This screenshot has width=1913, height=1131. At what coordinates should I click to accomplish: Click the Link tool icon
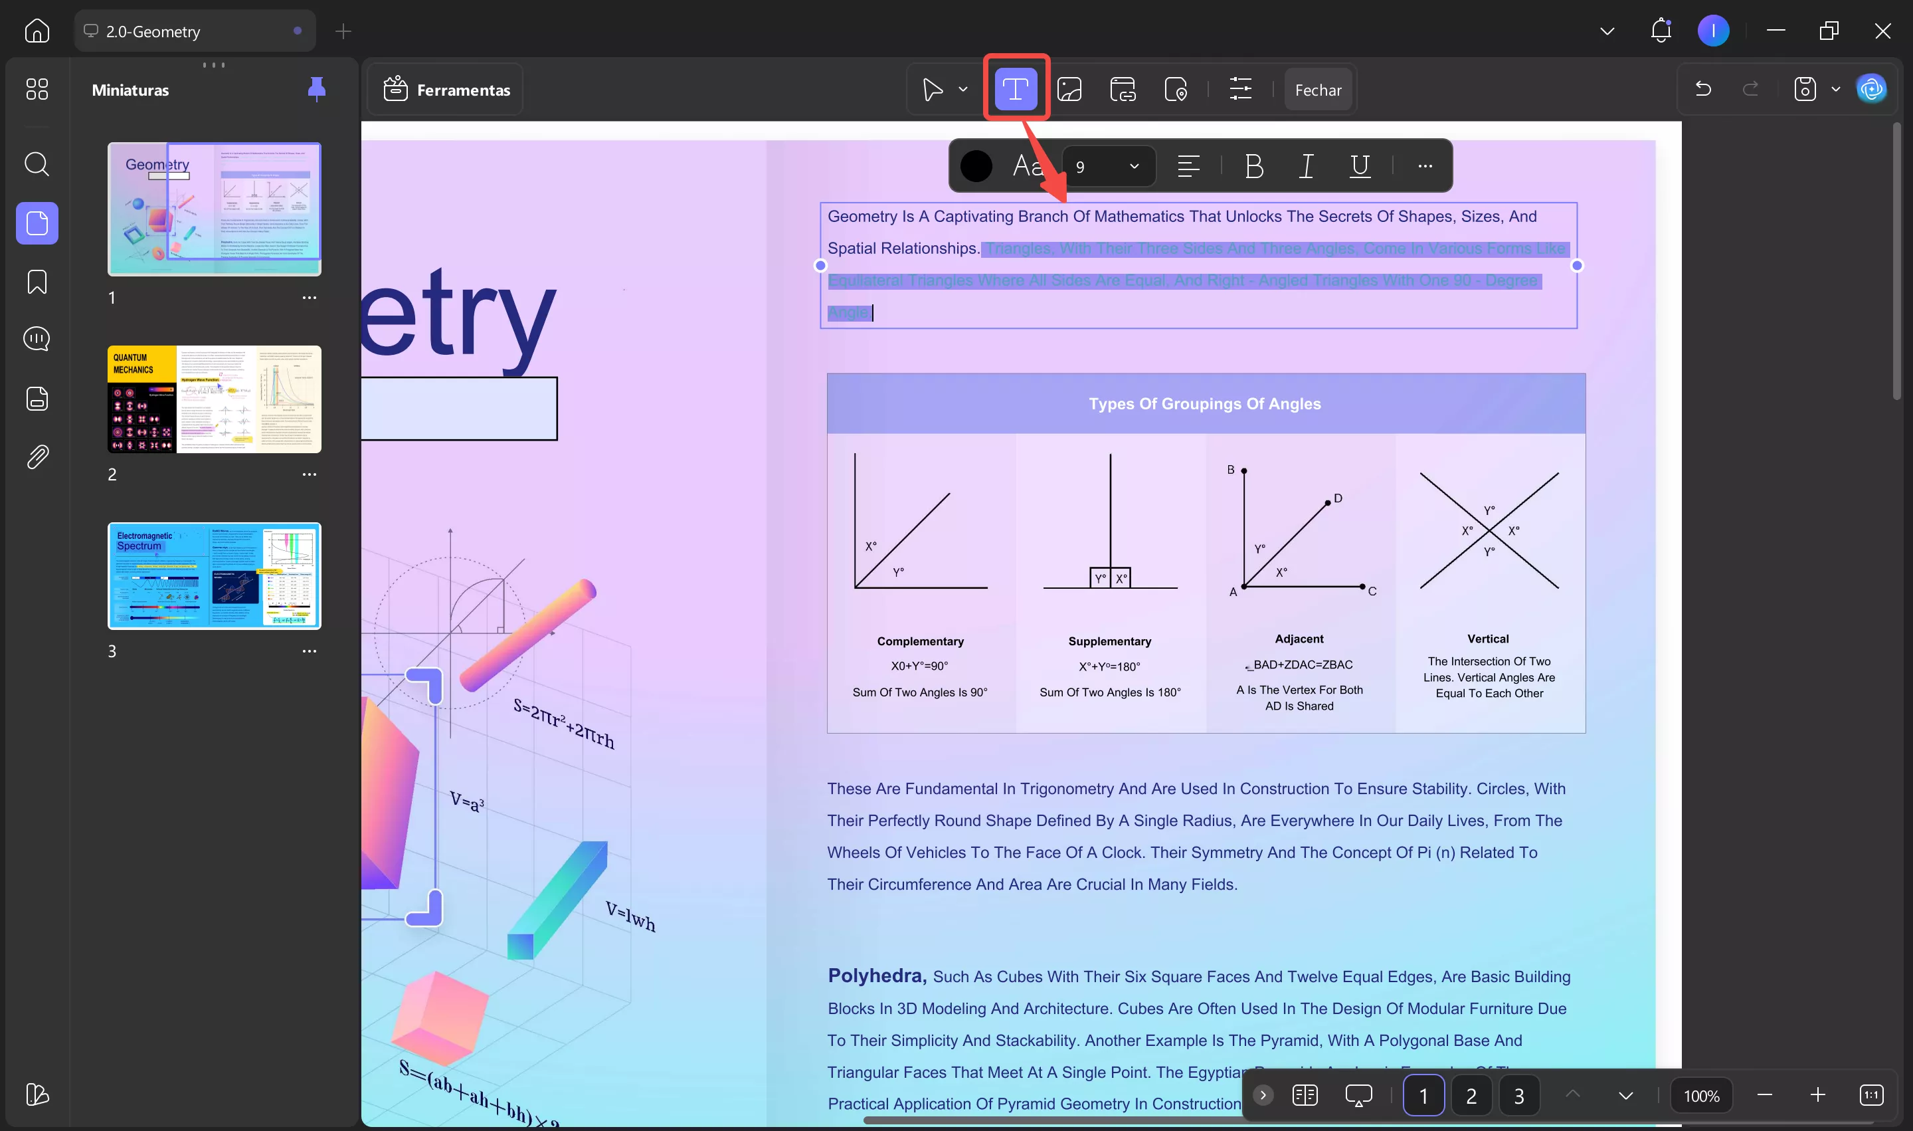pos(1122,89)
